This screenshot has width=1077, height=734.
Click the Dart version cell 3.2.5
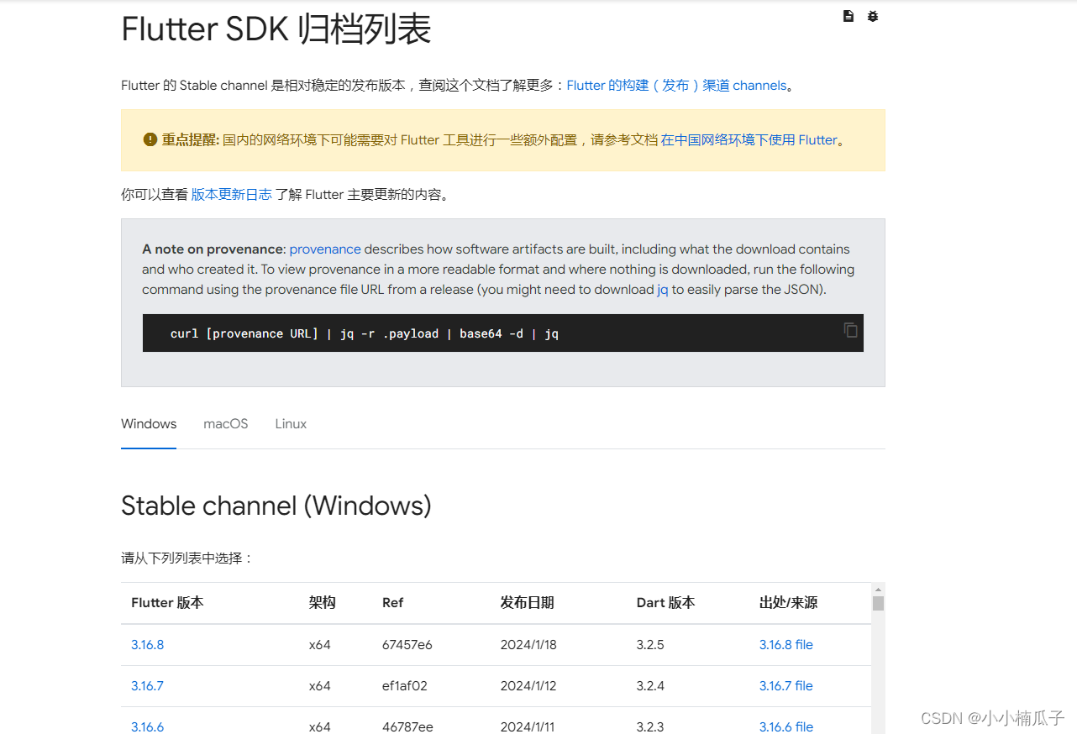[x=650, y=645]
